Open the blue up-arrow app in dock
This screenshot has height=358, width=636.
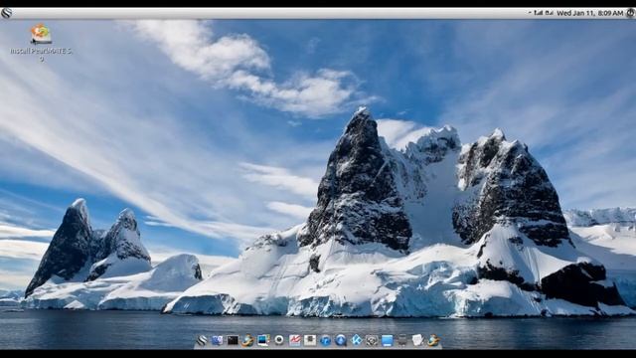pyautogui.click(x=341, y=340)
